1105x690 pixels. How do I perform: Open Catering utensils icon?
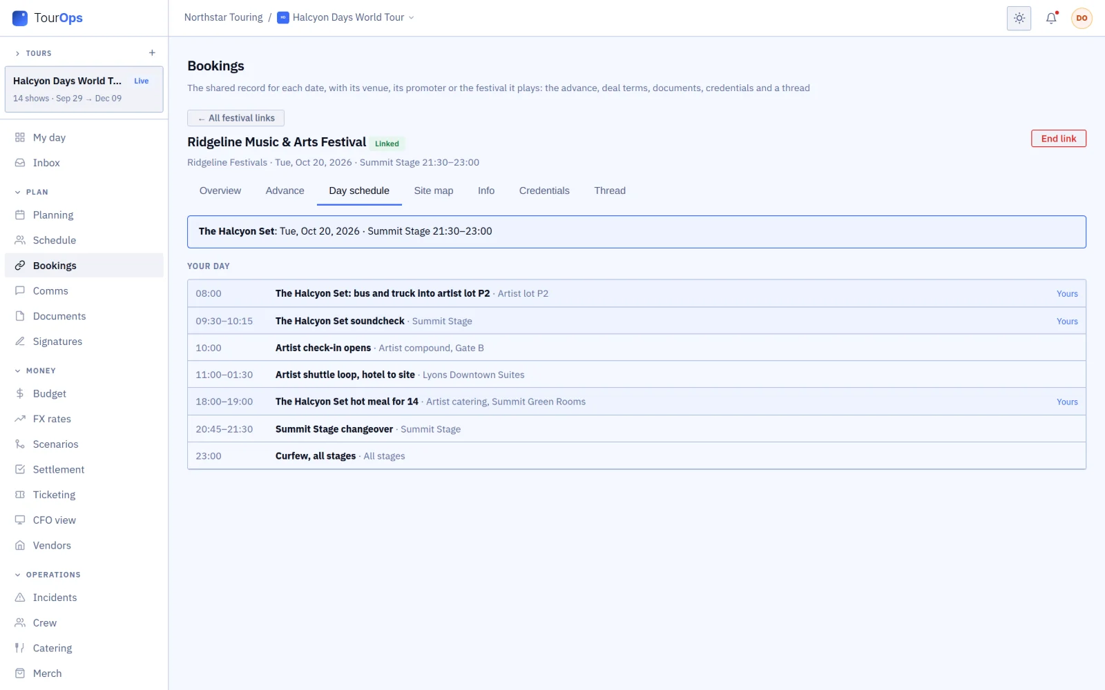point(20,648)
